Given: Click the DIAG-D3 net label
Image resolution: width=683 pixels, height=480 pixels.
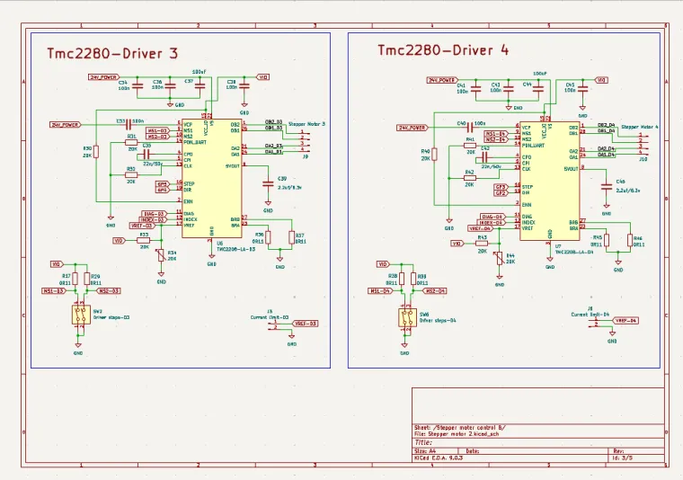Looking at the screenshot, I should (154, 213).
